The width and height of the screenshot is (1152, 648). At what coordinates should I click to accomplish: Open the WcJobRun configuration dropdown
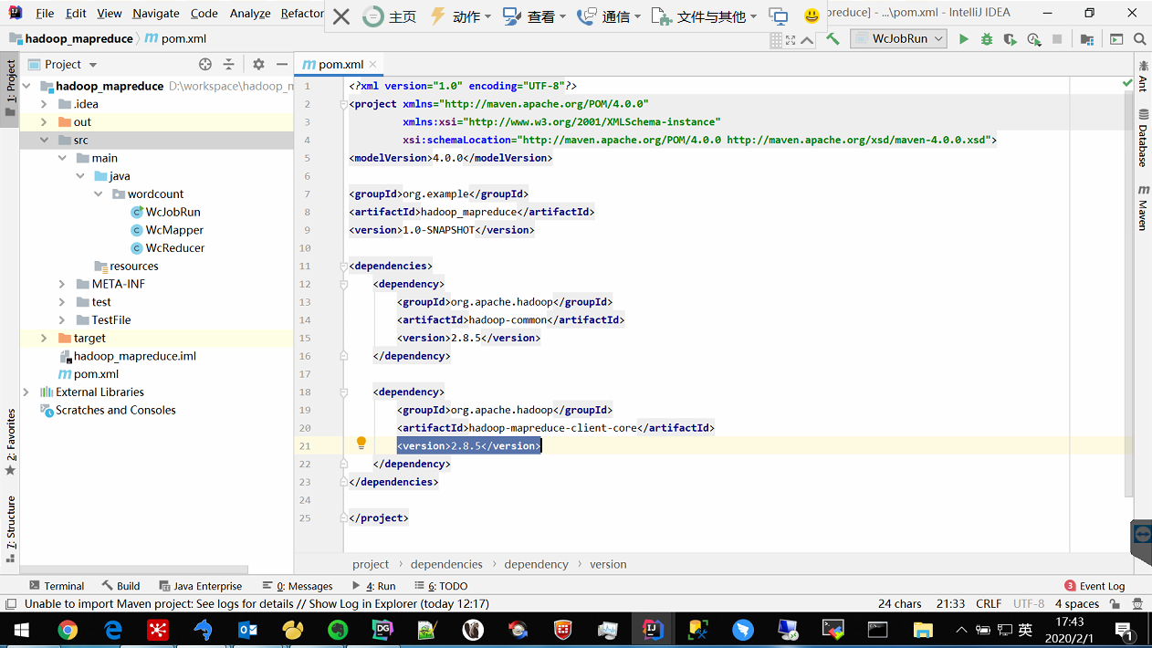pos(898,39)
